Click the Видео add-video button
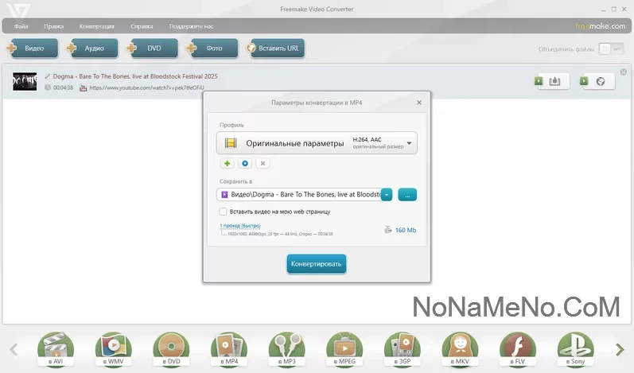This screenshot has width=634, height=373. [x=34, y=49]
